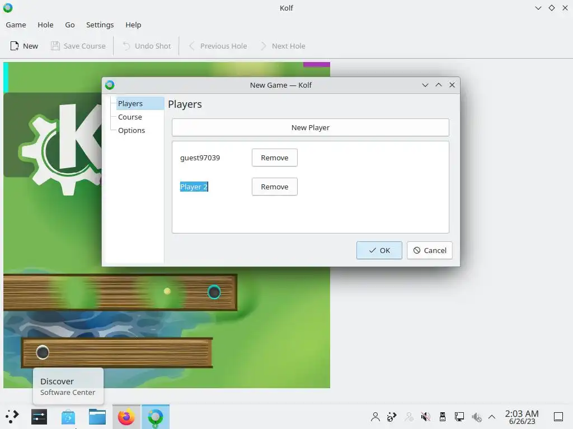573x429 pixels.
Task: Close the New Game dialog
Action: (452, 85)
